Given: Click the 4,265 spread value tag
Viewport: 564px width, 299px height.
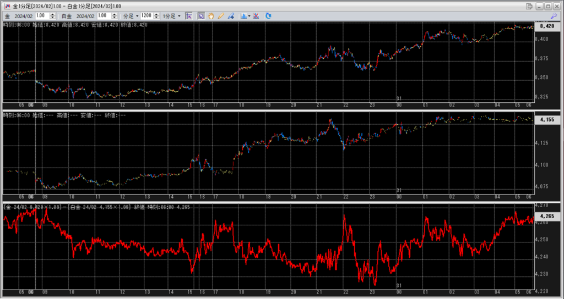Looking at the screenshot, I should (547, 217).
